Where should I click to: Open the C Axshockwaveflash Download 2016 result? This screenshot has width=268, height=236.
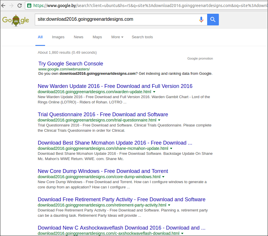pos(121,228)
